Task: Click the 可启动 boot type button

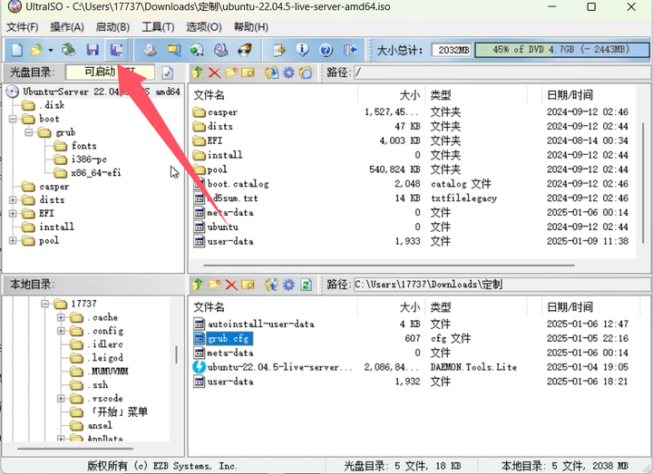Action: (x=111, y=73)
